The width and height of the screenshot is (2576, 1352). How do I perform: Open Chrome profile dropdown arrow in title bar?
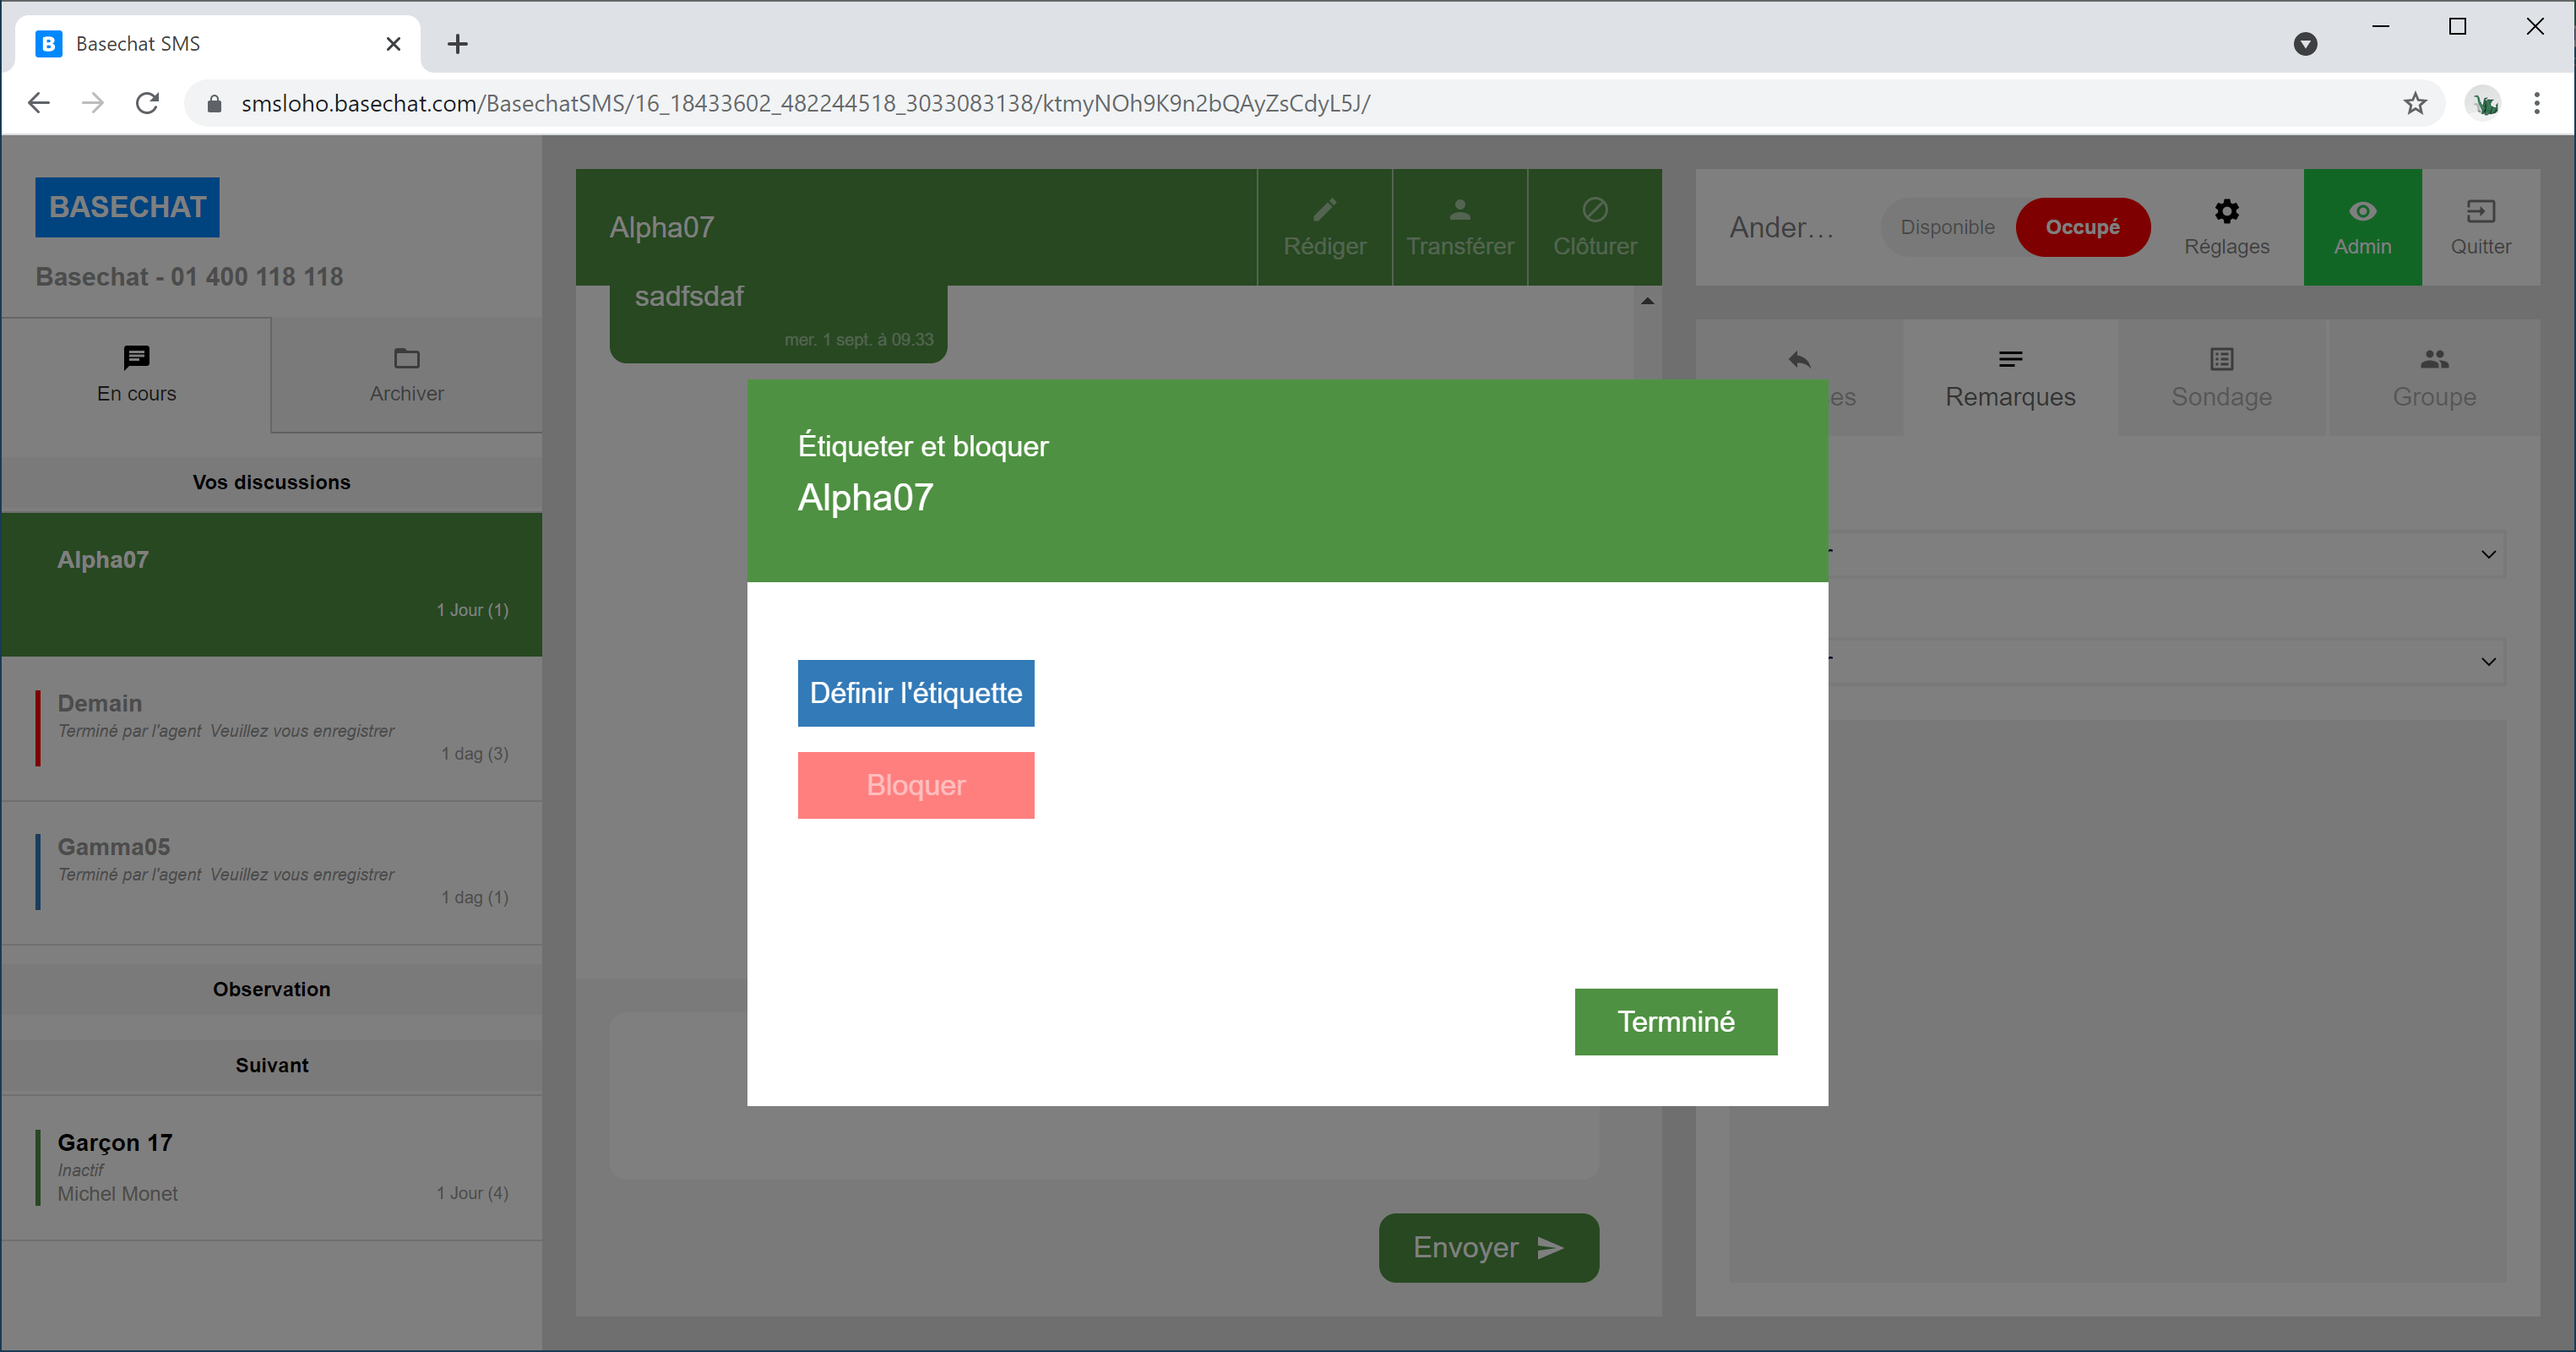pos(2304,44)
